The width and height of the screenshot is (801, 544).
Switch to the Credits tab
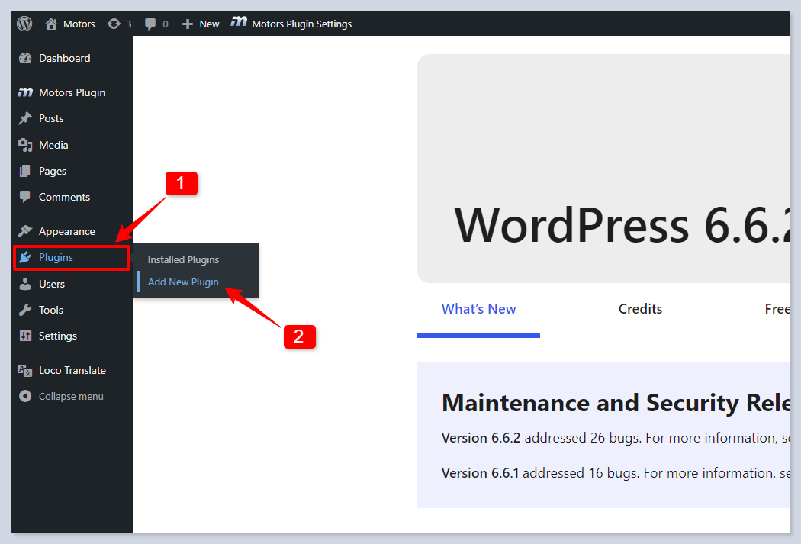640,309
